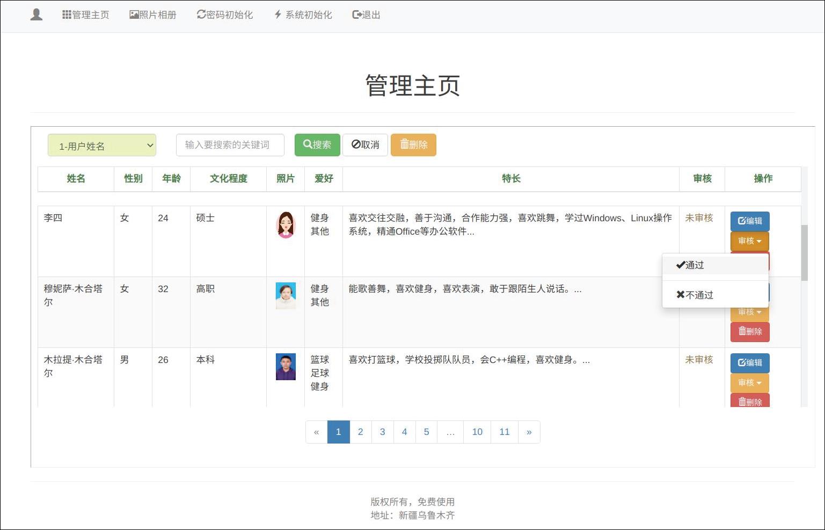Click 李四's avatar photo thumbnail
Screen dimensions: 825x530
click(286, 224)
